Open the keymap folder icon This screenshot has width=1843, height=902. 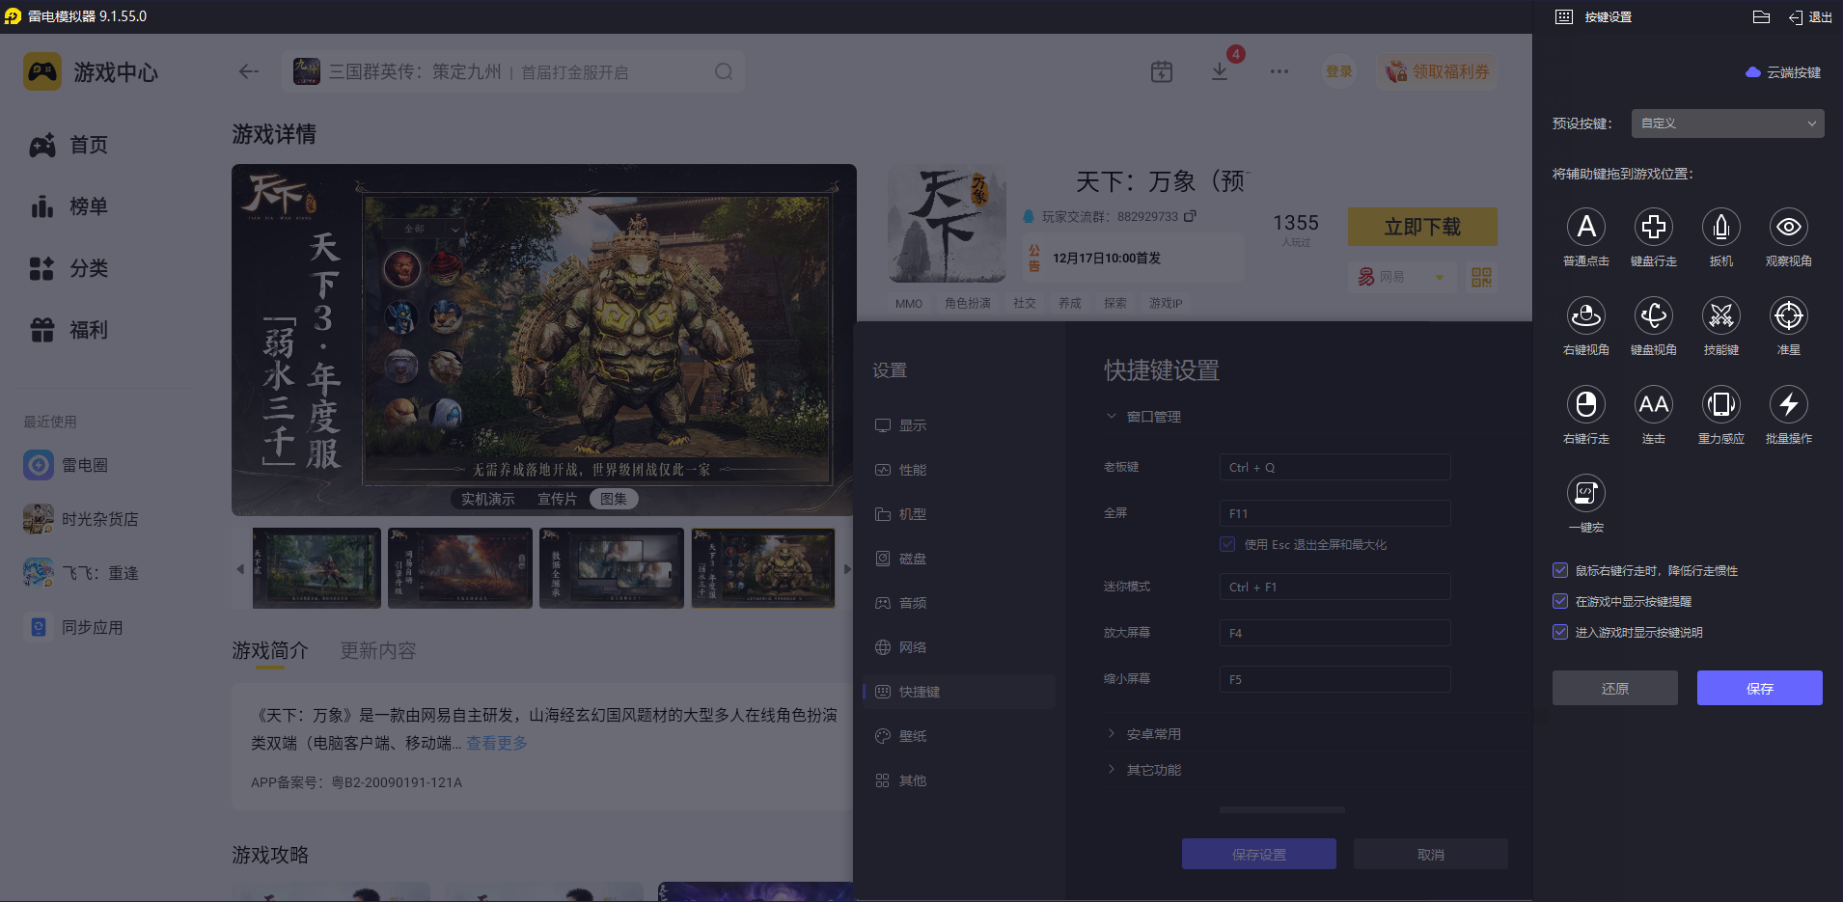pyautogui.click(x=1761, y=17)
